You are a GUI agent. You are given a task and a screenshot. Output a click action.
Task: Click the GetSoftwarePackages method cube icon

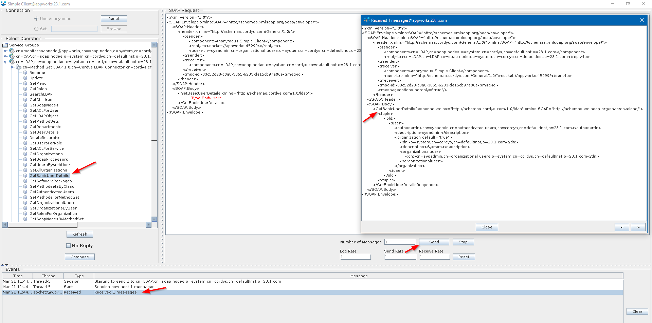click(25, 181)
